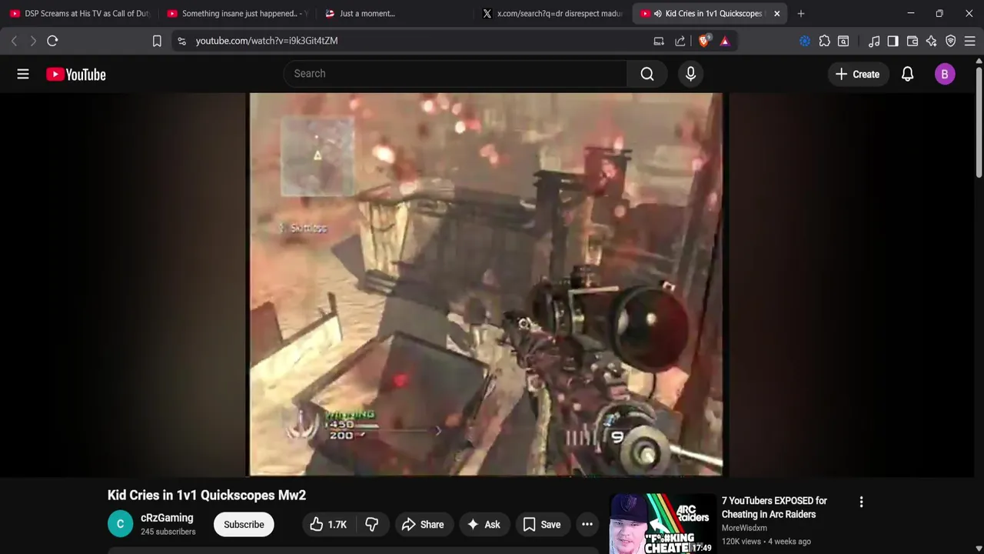
Task: Open the browser extensions puzzle icon
Action: pos(824,41)
